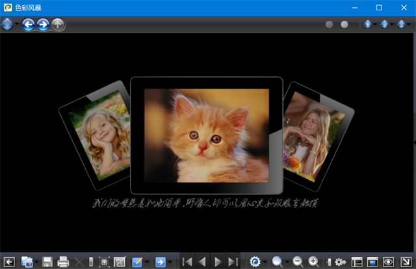This screenshot has height=269, width=416.
Task: Click the print icon
Action: tap(63, 262)
